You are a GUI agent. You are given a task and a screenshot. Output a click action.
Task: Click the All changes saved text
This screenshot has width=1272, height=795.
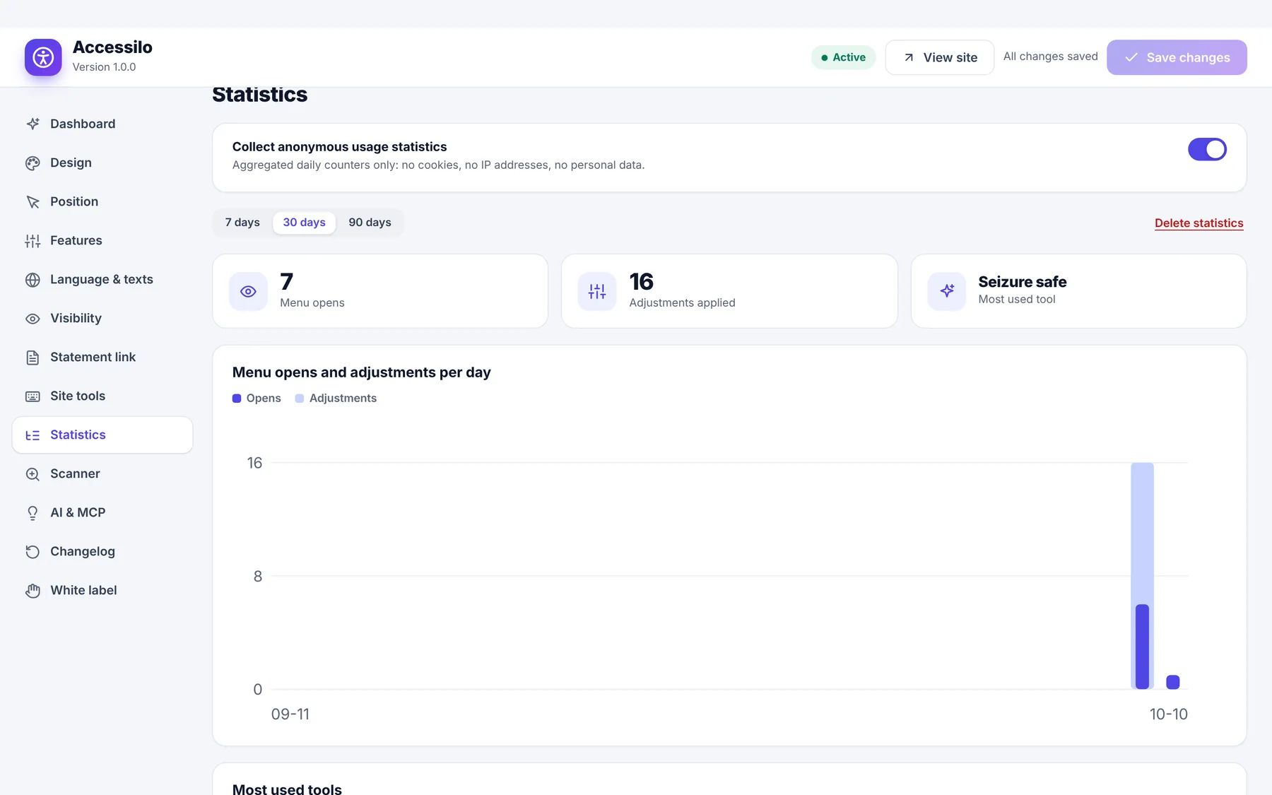tap(1050, 57)
